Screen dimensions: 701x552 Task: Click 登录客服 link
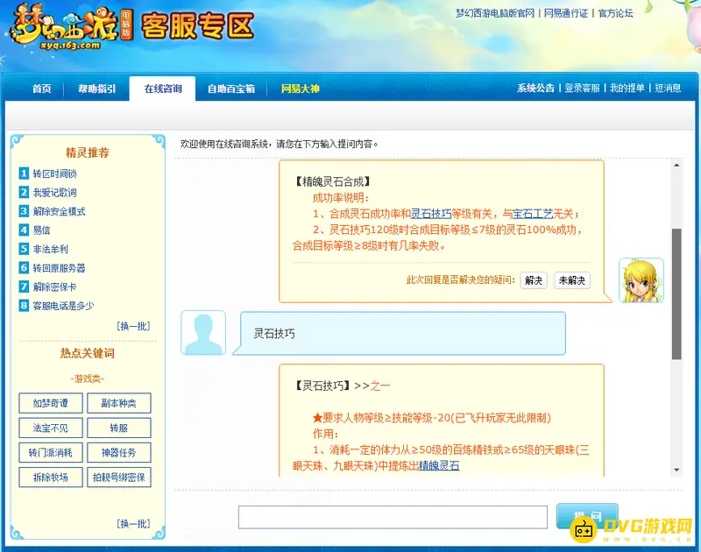582,88
